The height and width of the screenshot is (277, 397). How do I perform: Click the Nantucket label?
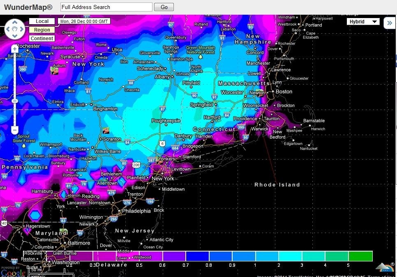[x=309, y=149]
